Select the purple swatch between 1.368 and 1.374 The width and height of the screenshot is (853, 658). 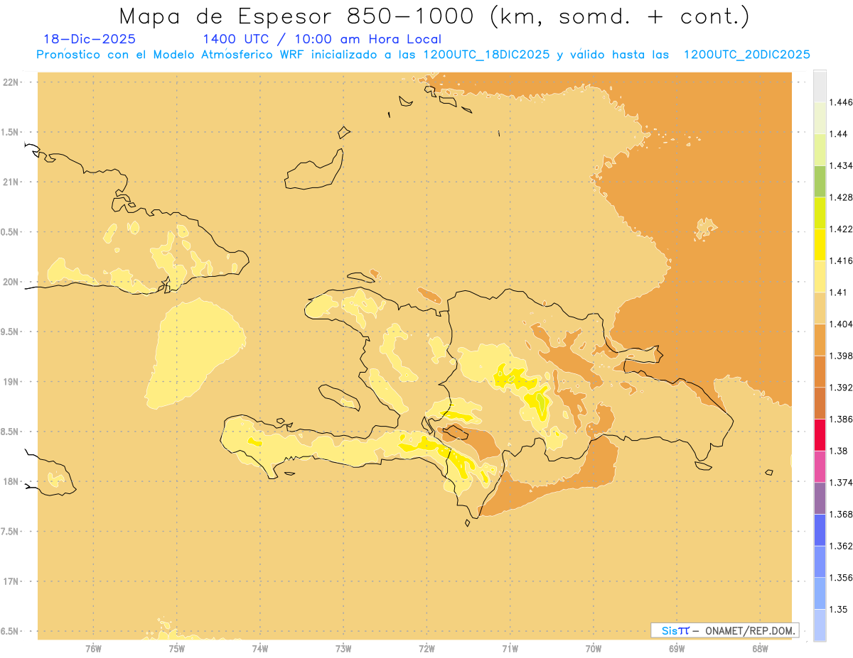tap(820, 498)
